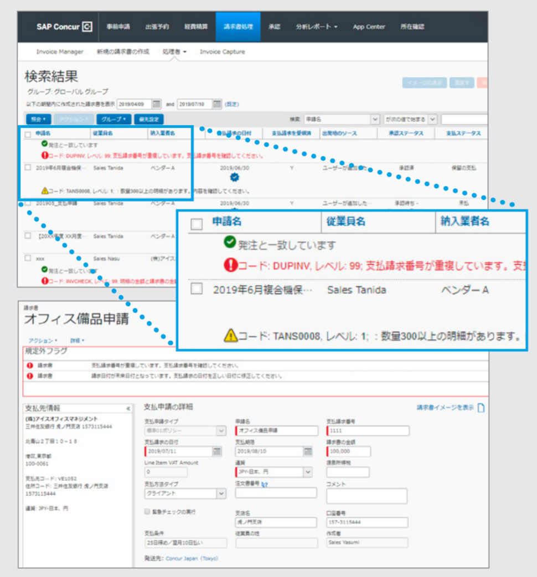This screenshot has height=577, width=537.
Task: Open the 通貨 JPY-日本、円 dropdown
Action: pos(308,472)
